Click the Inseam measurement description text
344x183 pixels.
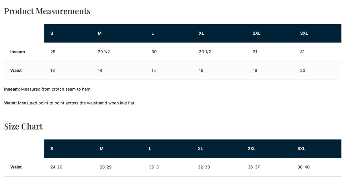(x=48, y=89)
